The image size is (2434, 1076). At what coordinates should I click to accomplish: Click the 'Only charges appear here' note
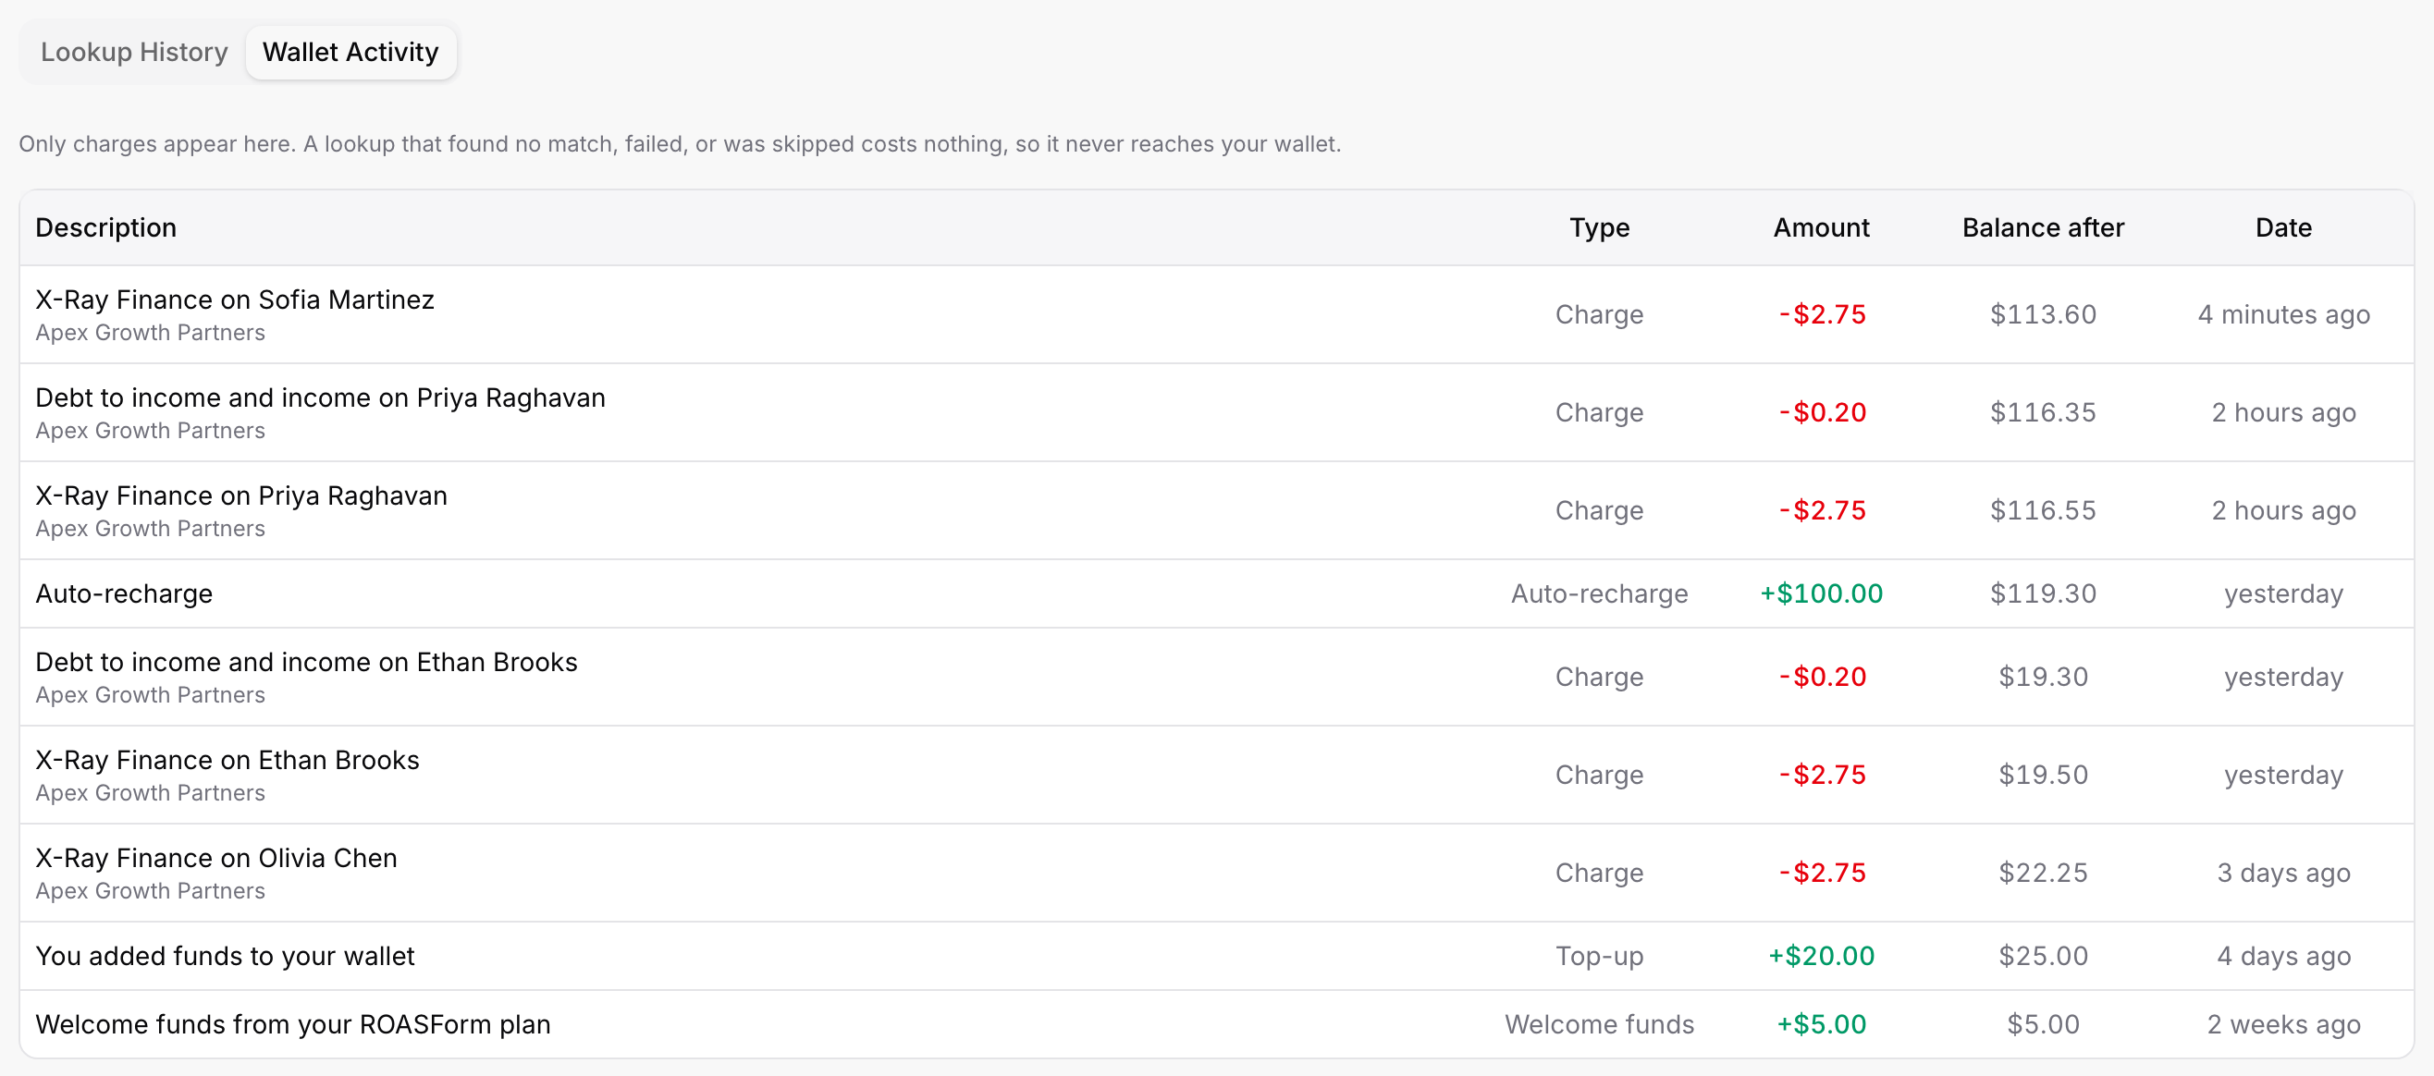point(680,144)
